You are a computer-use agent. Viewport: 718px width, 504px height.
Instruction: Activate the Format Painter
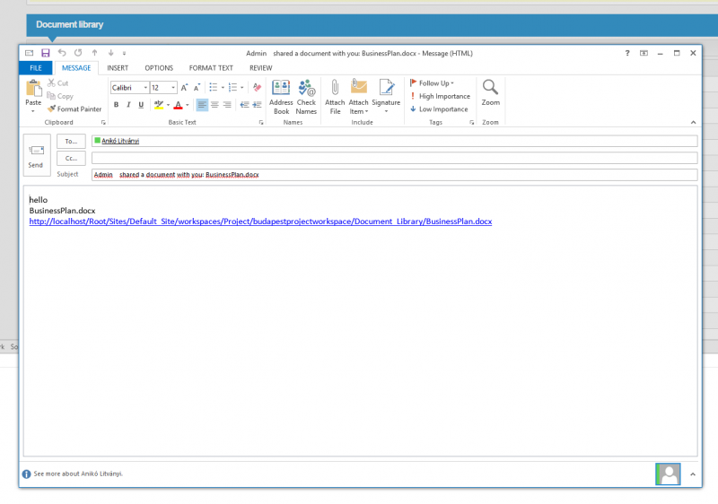pyautogui.click(x=74, y=109)
